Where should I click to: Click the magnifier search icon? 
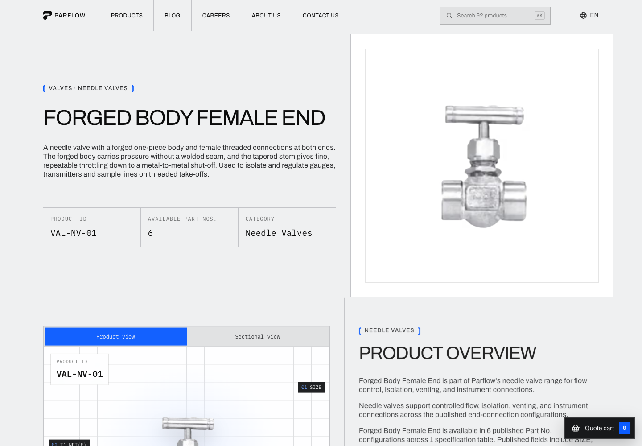[449, 16]
